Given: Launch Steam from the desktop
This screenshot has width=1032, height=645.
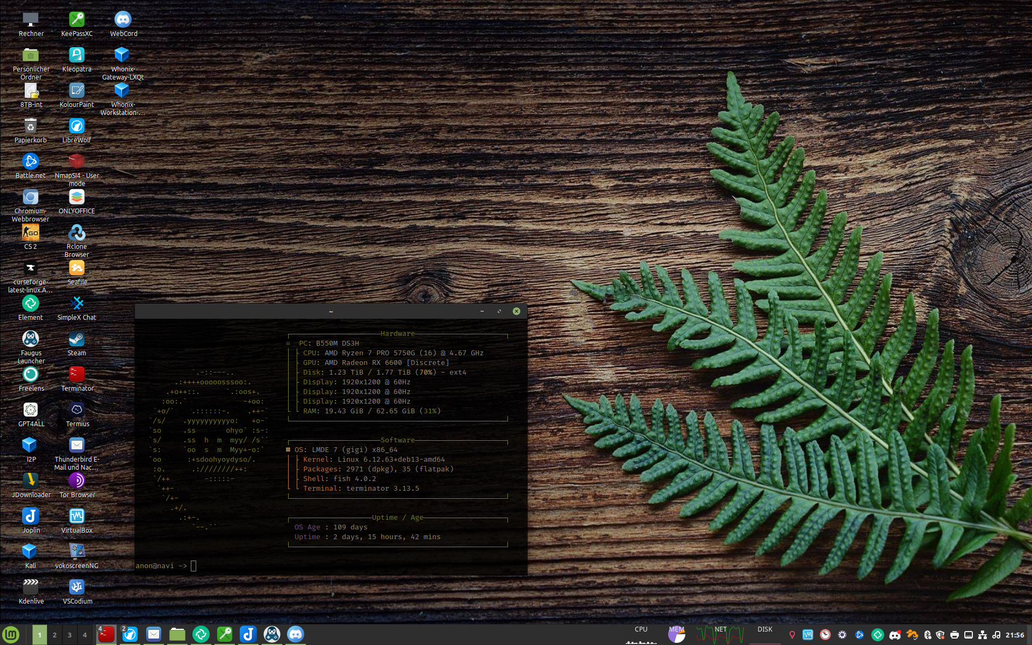Looking at the screenshot, I should [76, 339].
